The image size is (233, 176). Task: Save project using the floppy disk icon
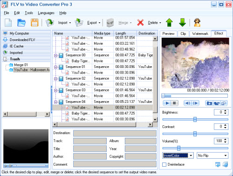[34, 23]
